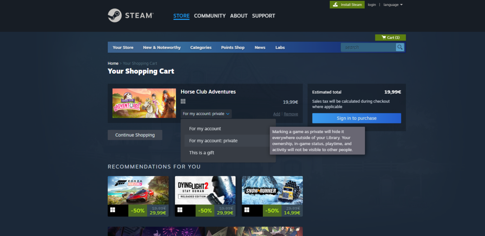485x236 pixels.
Task: Open the Labs tab
Action: pyautogui.click(x=280, y=47)
